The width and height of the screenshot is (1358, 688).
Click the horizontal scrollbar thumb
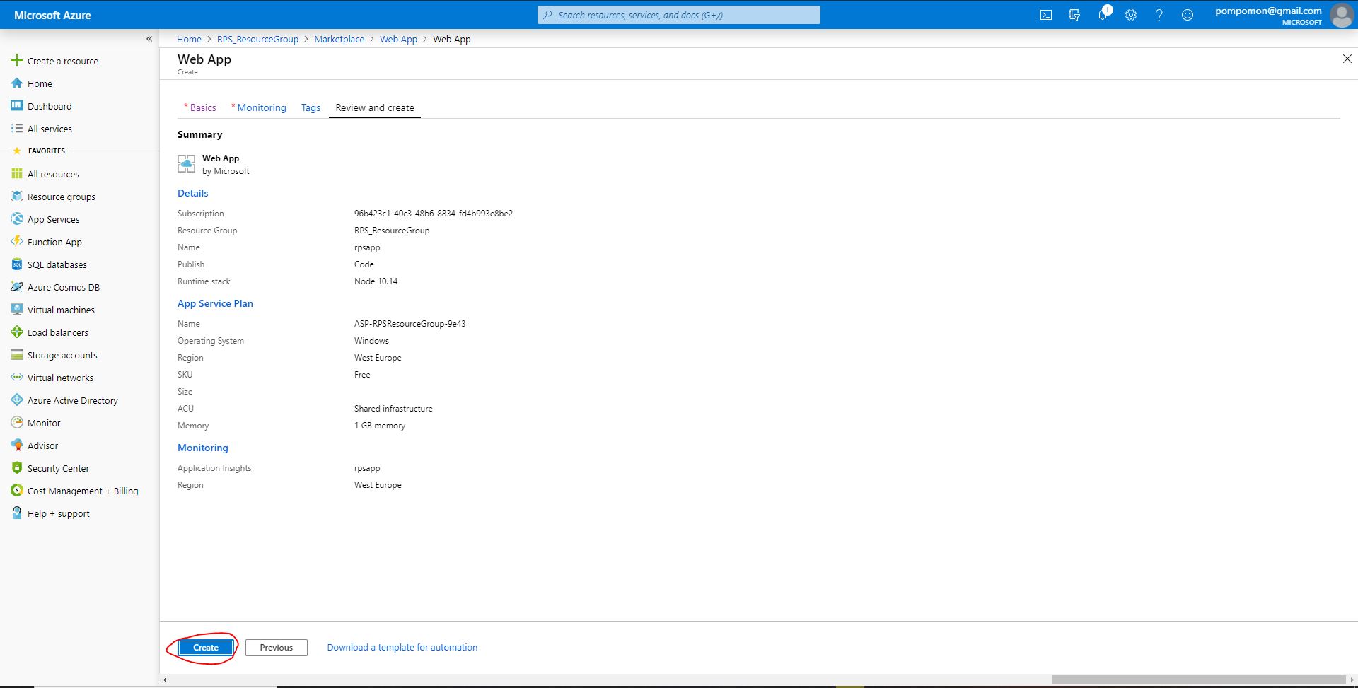tap(1198, 680)
